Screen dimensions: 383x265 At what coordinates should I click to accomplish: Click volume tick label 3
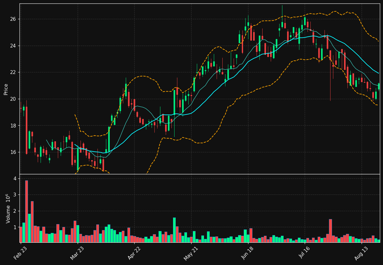click(x=15, y=195)
